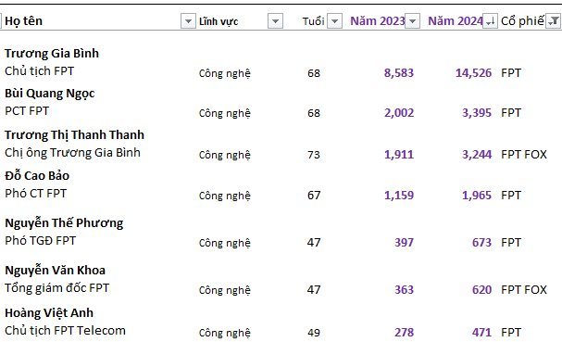This screenshot has width=562, height=342.
Task: Select the 2023 value 278
Action: pos(405,333)
